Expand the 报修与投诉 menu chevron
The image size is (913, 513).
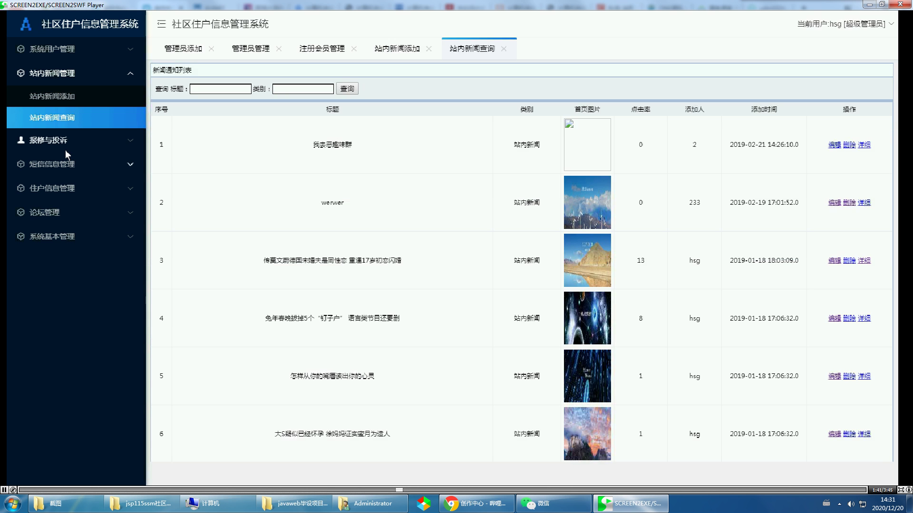130,140
